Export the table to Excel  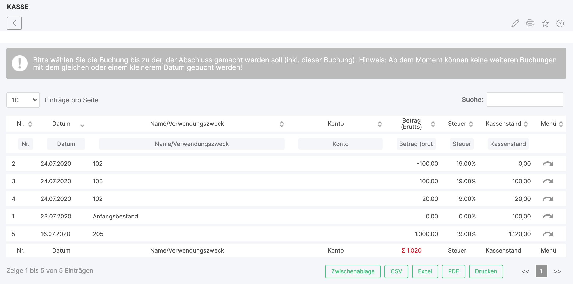click(425, 271)
